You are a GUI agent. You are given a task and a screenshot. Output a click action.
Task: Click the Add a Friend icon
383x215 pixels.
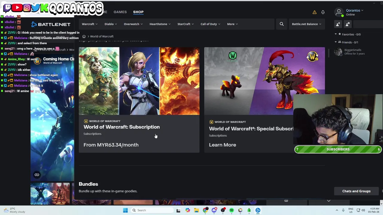pyautogui.click(x=338, y=24)
